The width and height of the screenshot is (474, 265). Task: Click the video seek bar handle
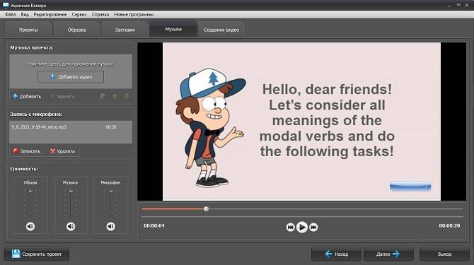point(206,209)
